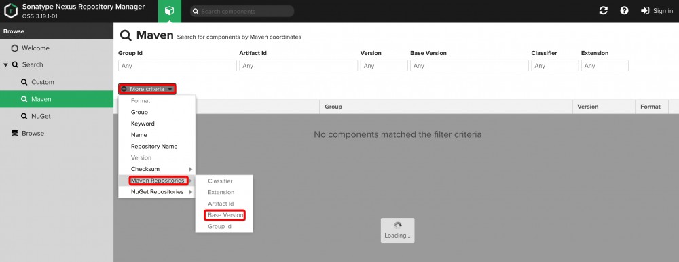Open the help question mark icon

624,11
